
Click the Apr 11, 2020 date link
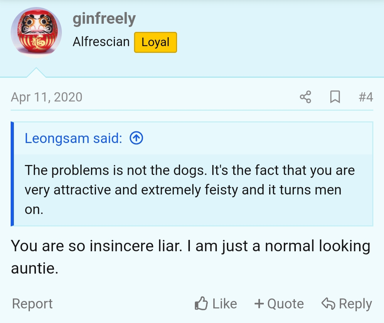47,97
